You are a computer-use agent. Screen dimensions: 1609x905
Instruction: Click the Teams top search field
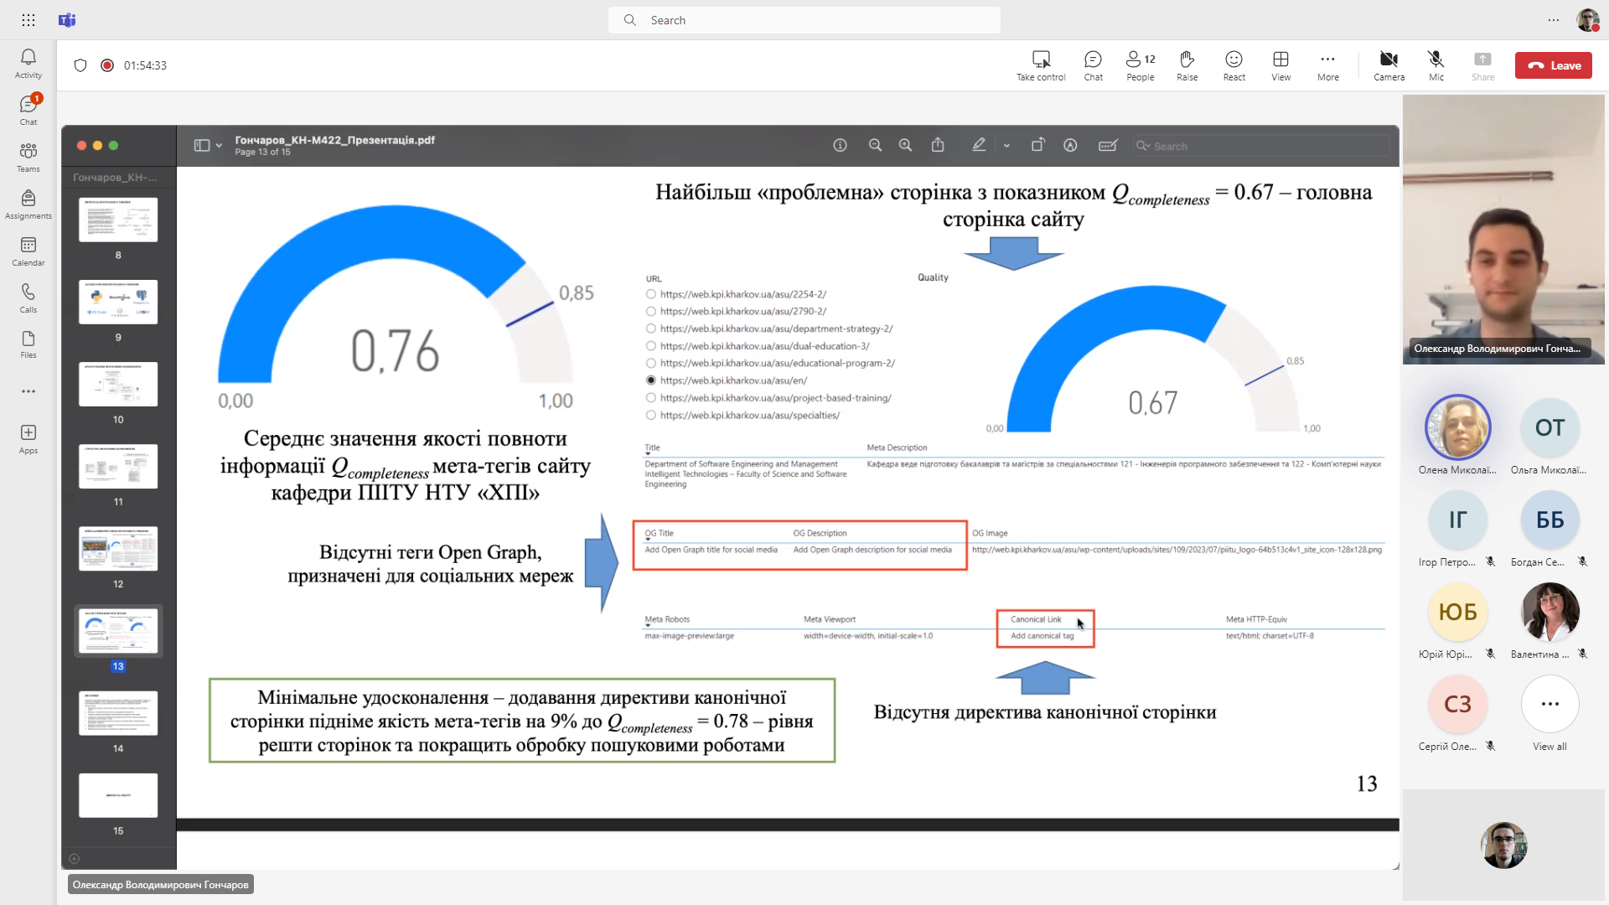(804, 20)
